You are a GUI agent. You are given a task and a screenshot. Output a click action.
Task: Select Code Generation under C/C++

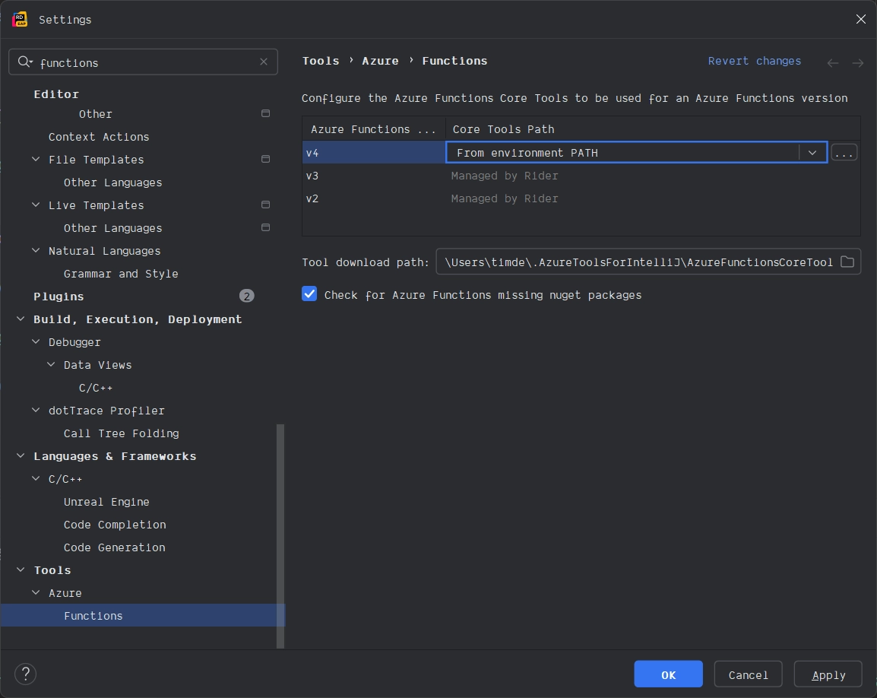tap(114, 547)
